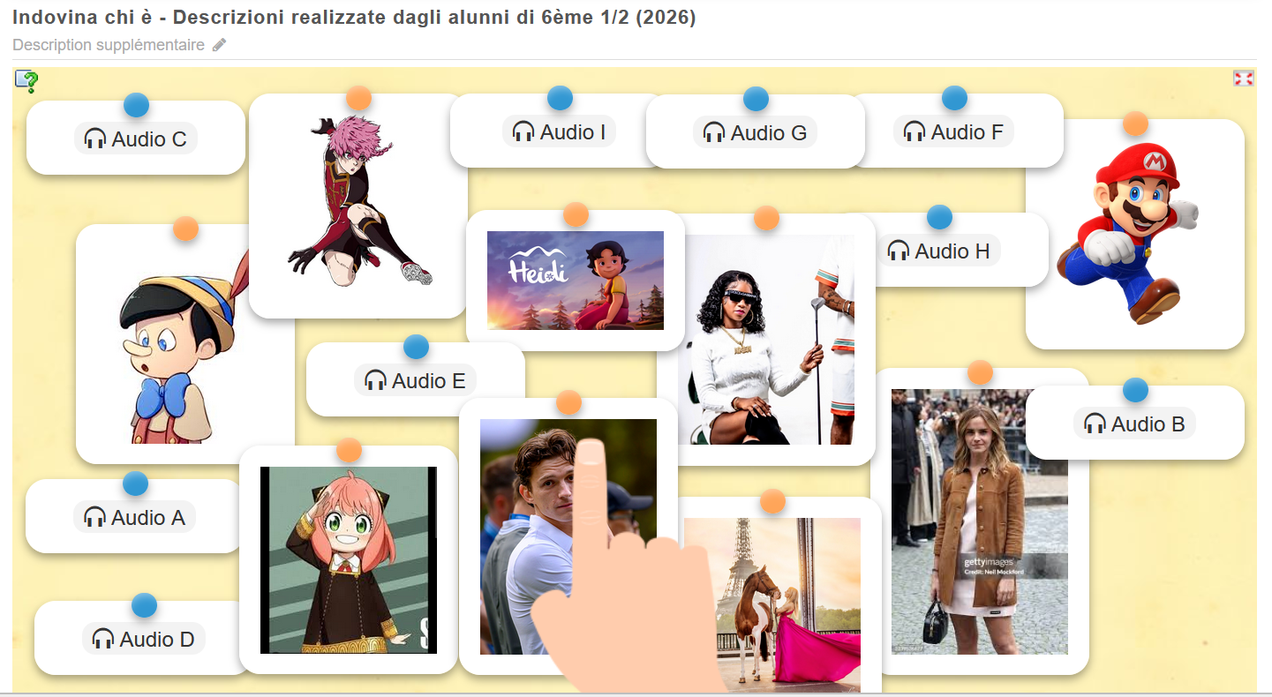Play the Audio B clip

tap(1134, 423)
